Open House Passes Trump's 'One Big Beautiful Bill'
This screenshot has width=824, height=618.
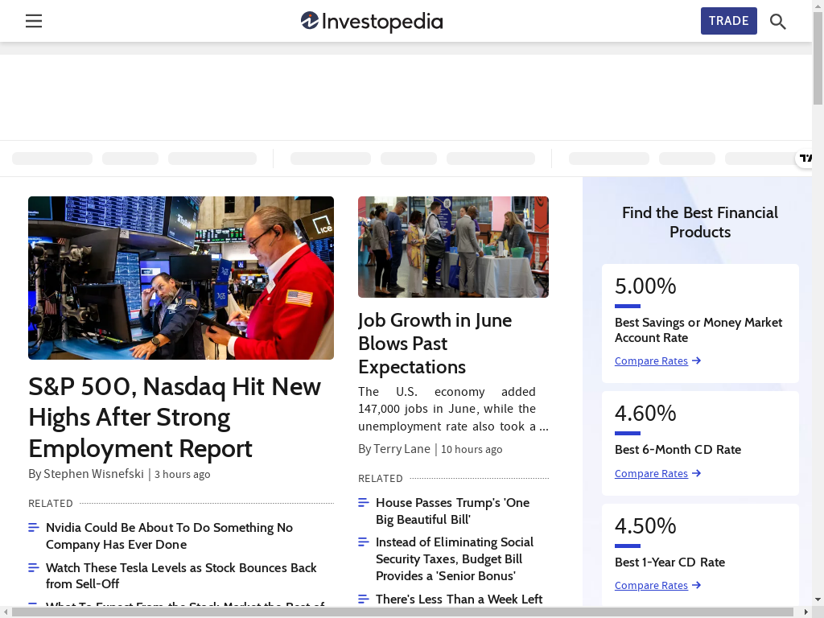(452, 511)
